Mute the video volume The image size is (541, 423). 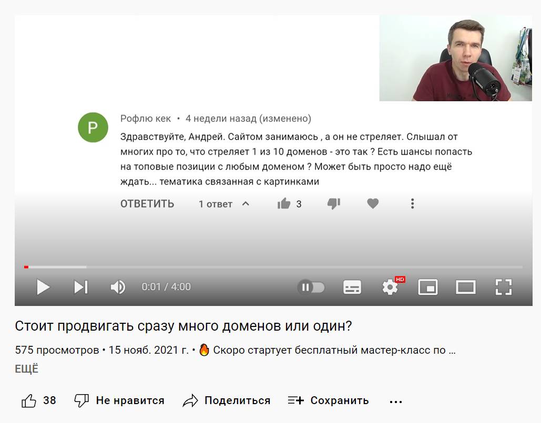[118, 287]
